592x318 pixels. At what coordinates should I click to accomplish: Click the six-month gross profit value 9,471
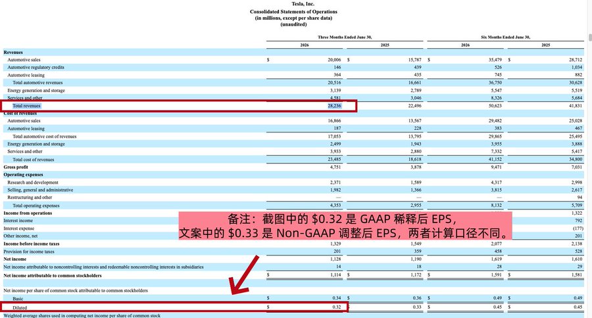[497, 167]
